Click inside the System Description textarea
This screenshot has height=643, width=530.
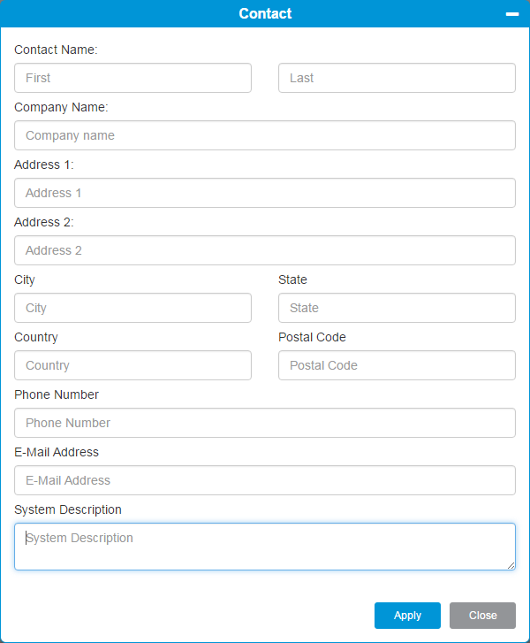click(265, 547)
